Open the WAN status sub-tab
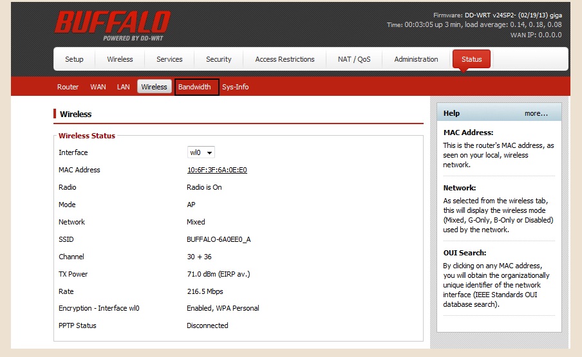 tap(98, 87)
